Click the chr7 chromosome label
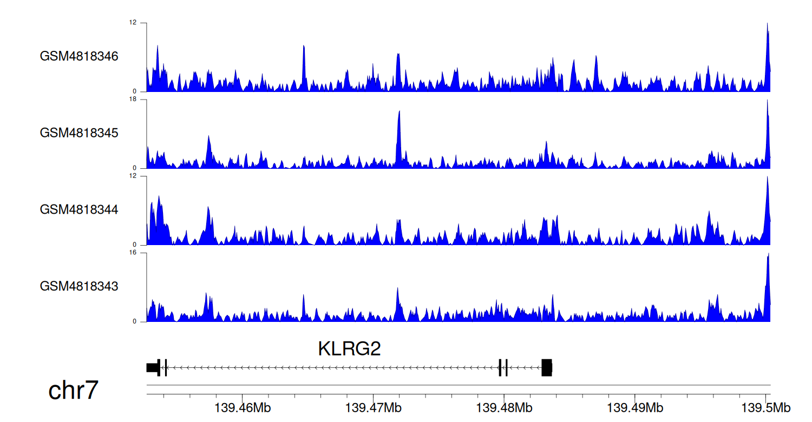 tap(73, 390)
